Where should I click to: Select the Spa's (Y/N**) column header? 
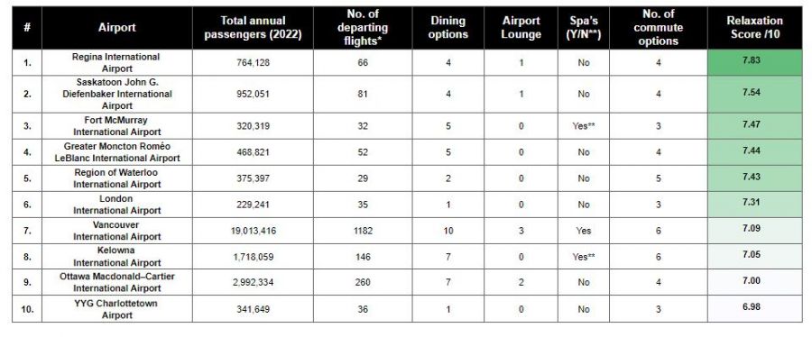click(584, 28)
